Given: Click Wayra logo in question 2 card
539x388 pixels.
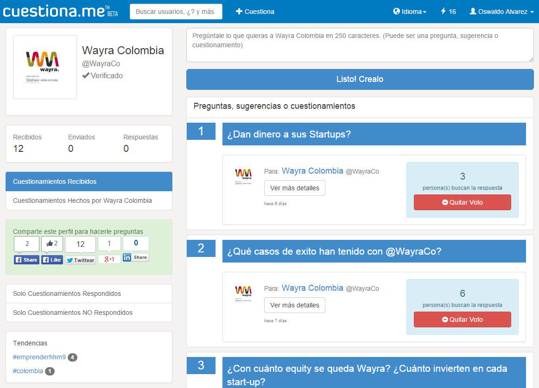Looking at the screenshot, I should pos(243,293).
